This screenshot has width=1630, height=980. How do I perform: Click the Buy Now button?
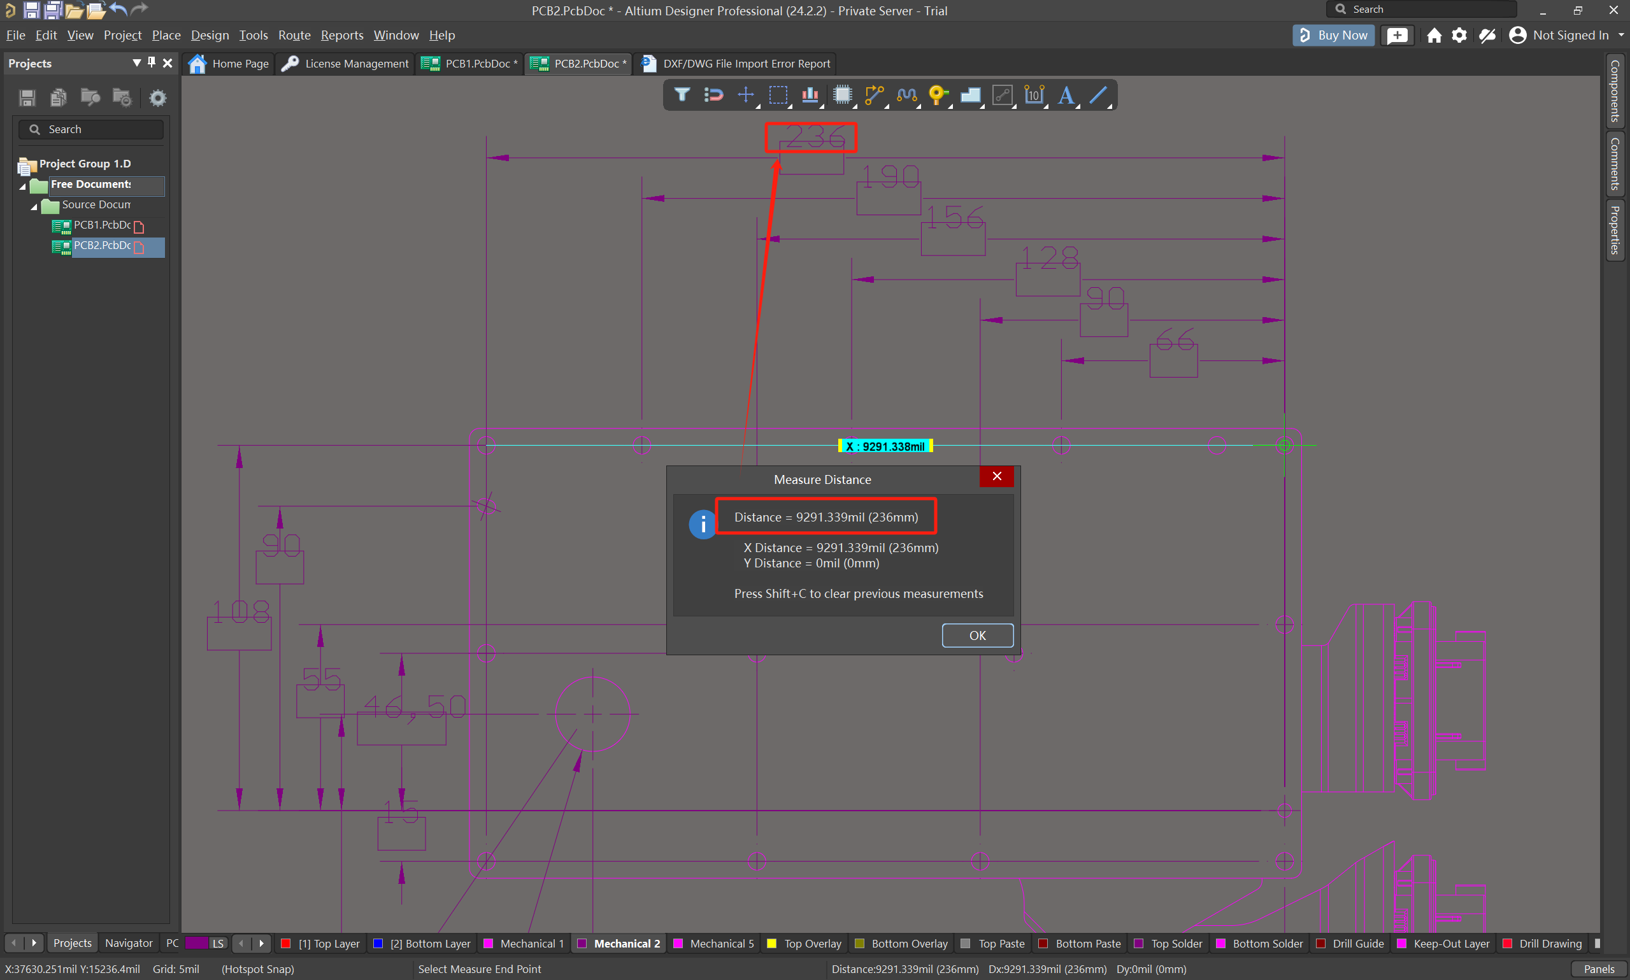point(1333,35)
